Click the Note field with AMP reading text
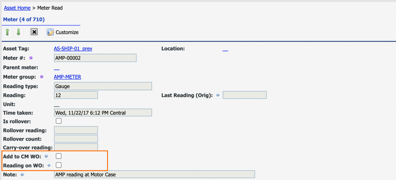The width and height of the screenshot is (396, 180). [154, 174]
